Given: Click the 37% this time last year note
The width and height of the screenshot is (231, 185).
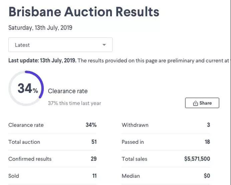Looking at the screenshot, I should tap(74, 103).
